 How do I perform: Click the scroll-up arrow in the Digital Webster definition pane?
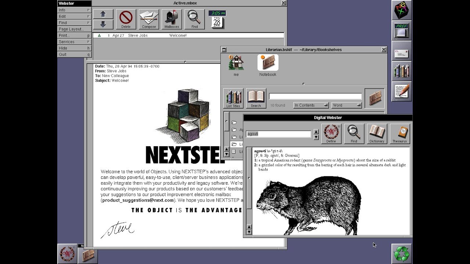249,226
